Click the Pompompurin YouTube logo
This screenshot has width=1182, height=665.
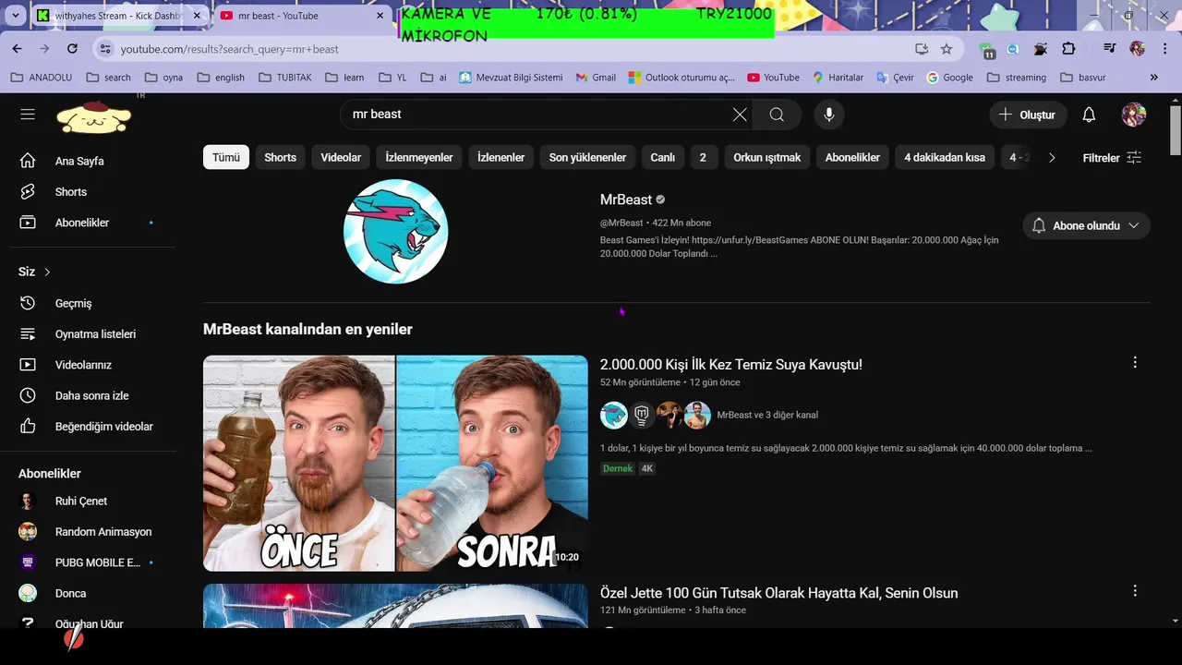[x=94, y=115]
